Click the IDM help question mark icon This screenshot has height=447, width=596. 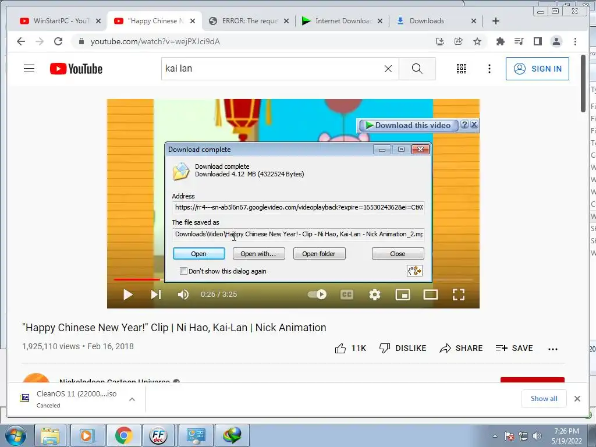tap(464, 125)
